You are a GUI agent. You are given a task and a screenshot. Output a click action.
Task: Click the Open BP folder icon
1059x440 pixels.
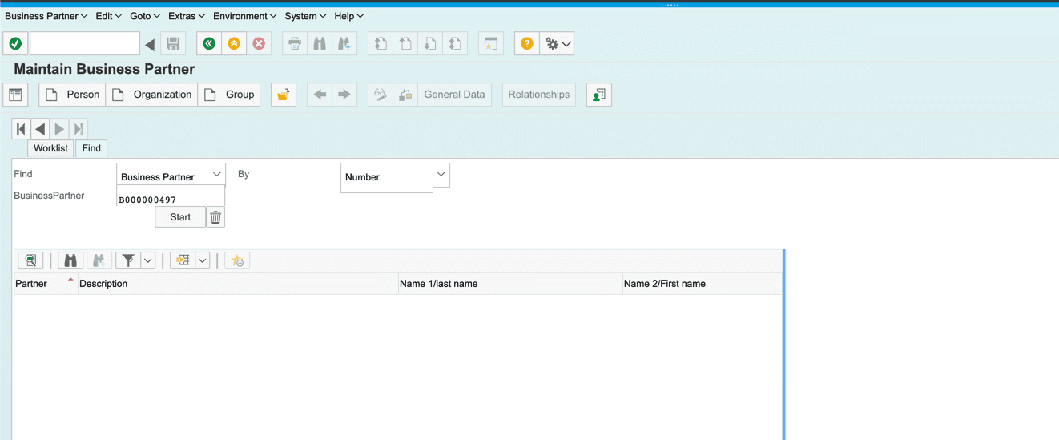coord(283,95)
